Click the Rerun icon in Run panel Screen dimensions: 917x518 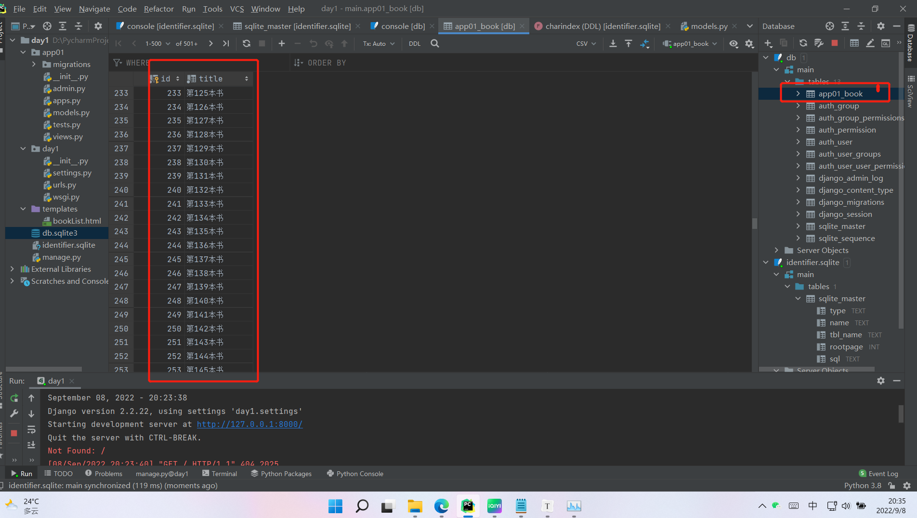pyautogui.click(x=14, y=398)
